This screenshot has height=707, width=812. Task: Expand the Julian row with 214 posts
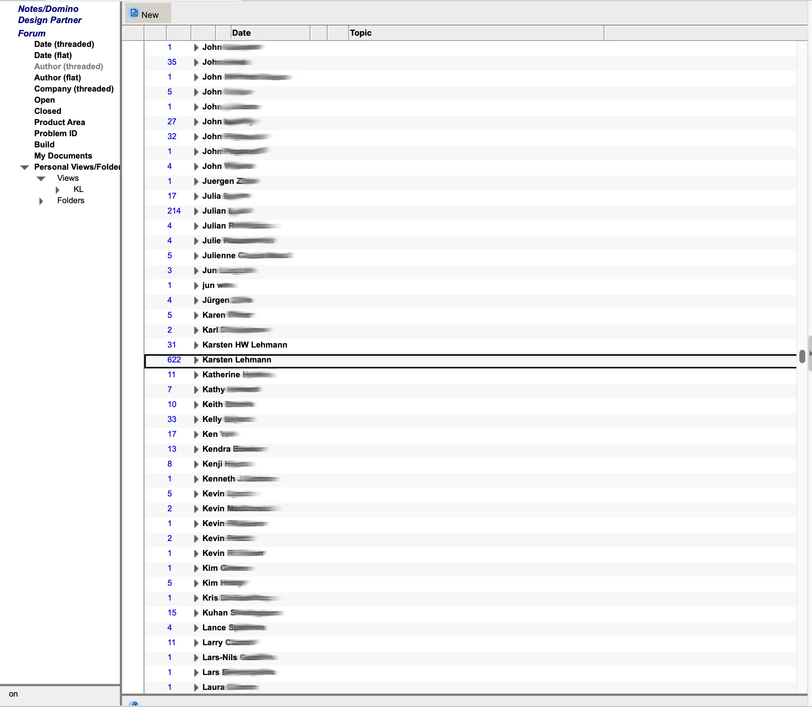click(x=196, y=211)
